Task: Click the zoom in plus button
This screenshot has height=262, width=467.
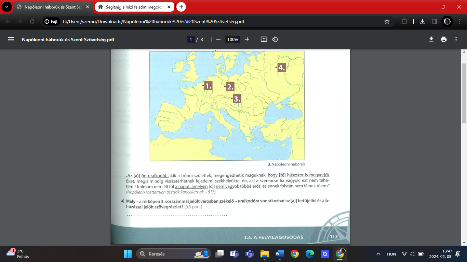Action: (x=247, y=39)
